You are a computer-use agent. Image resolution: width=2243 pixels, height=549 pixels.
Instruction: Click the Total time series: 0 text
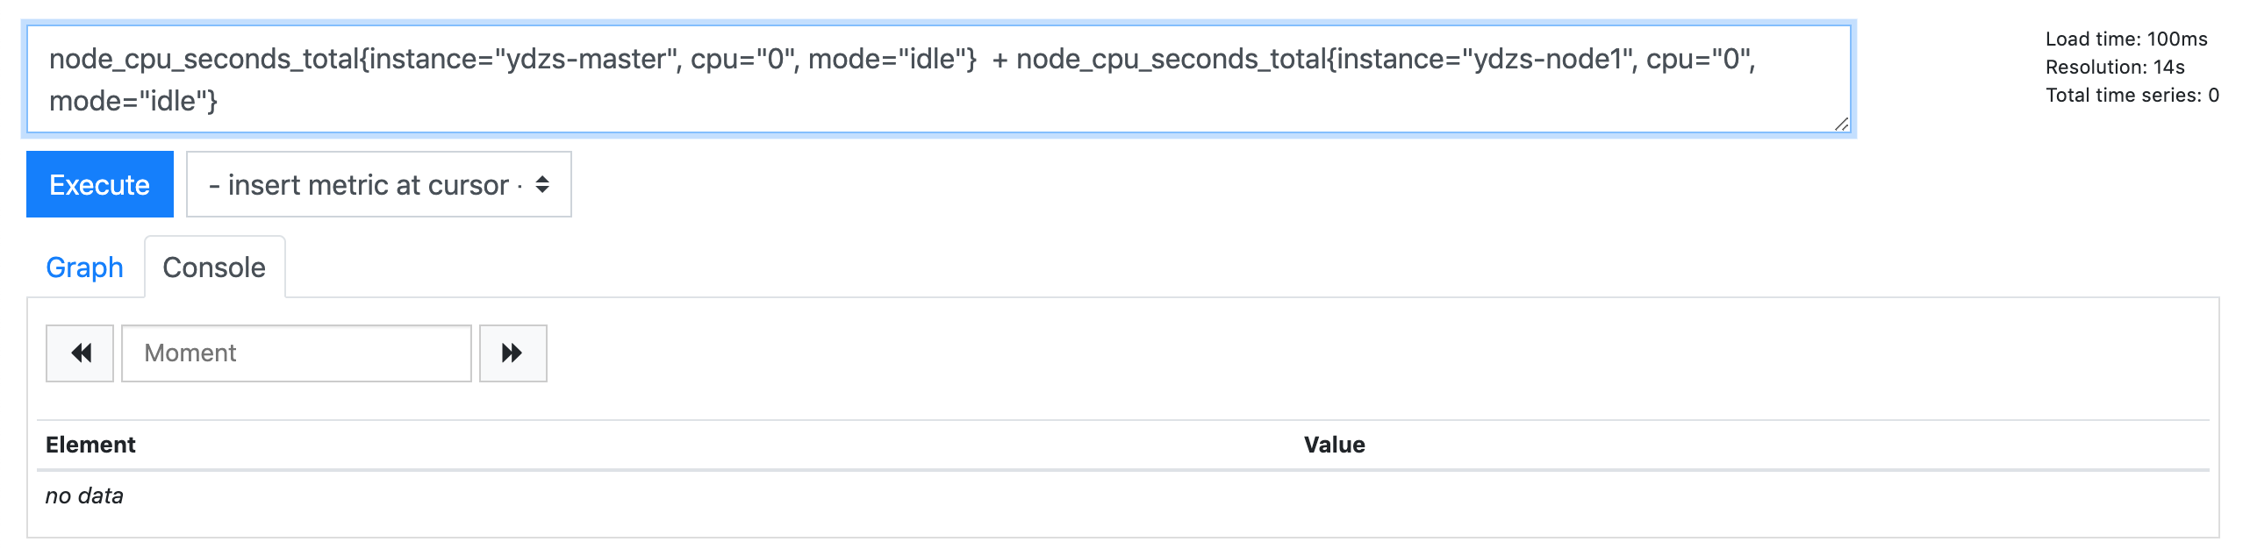pos(2132,95)
